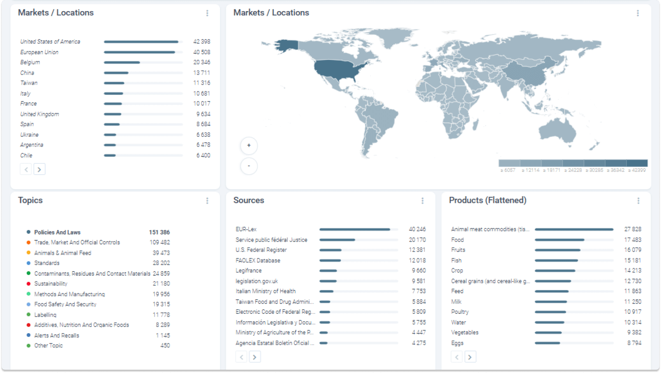Image resolution: width=661 pixels, height=373 pixels.
Task: Click the back chevron in Markets / Locations
Action: pos(25,169)
